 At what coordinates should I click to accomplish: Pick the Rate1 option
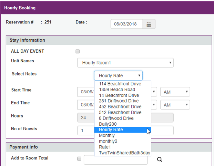(x=105, y=147)
